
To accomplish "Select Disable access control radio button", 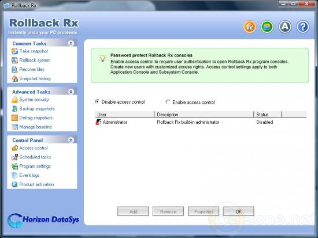I will tap(97, 101).
